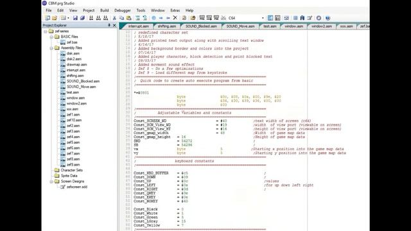Viewport: 411px width, 231px height.
Task: Switch to the SOUND_Blocked.asm tab
Action: pyautogui.click(x=201, y=26)
